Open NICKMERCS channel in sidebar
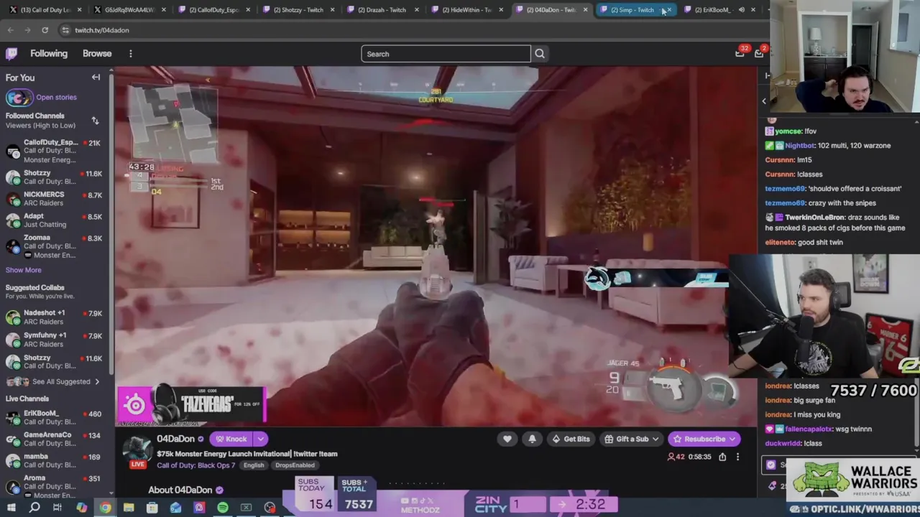This screenshot has height=517, width=920. coord(55,199)
